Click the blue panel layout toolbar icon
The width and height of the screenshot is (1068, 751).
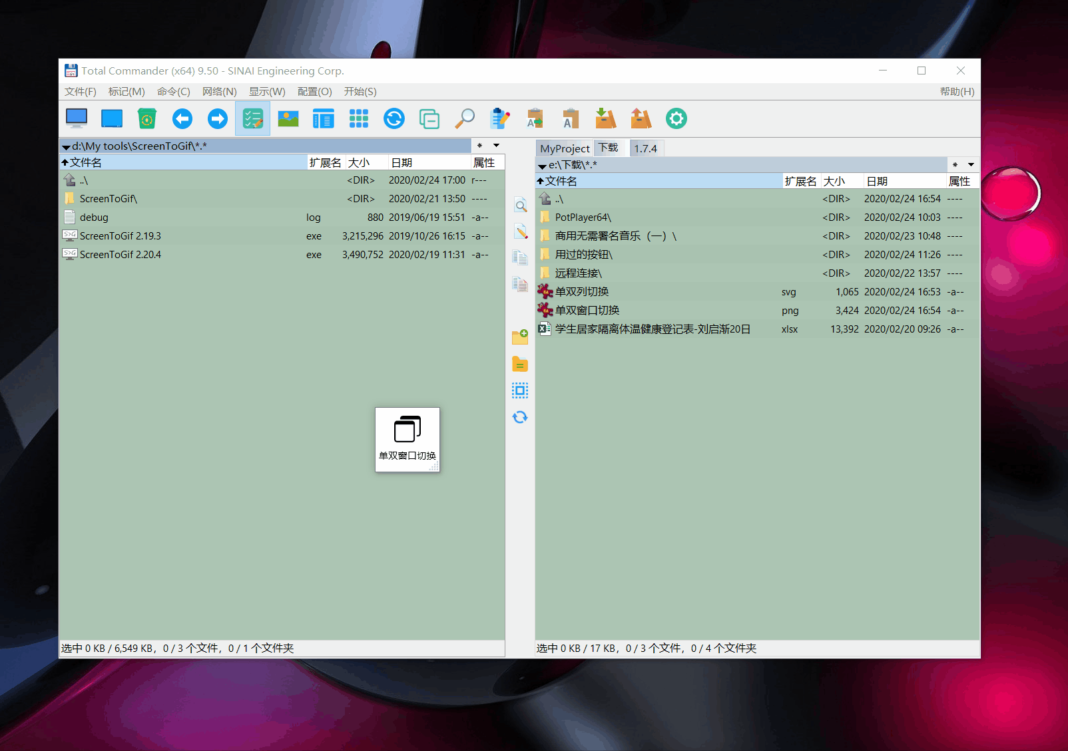(x=324, y=118)
